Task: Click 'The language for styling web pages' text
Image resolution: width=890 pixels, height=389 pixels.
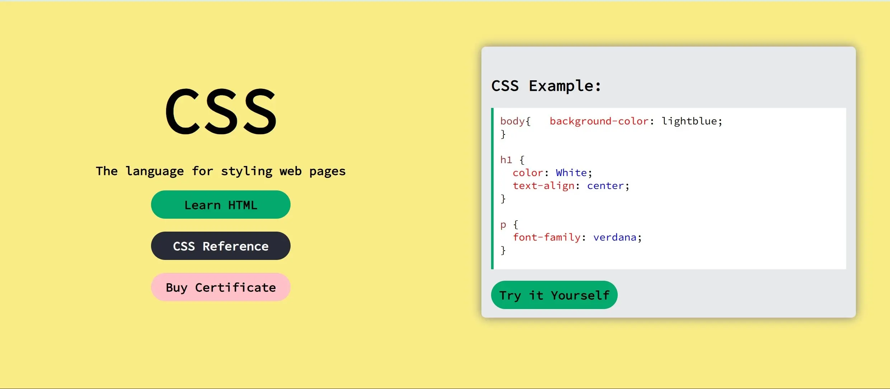Action: point(221,171)
